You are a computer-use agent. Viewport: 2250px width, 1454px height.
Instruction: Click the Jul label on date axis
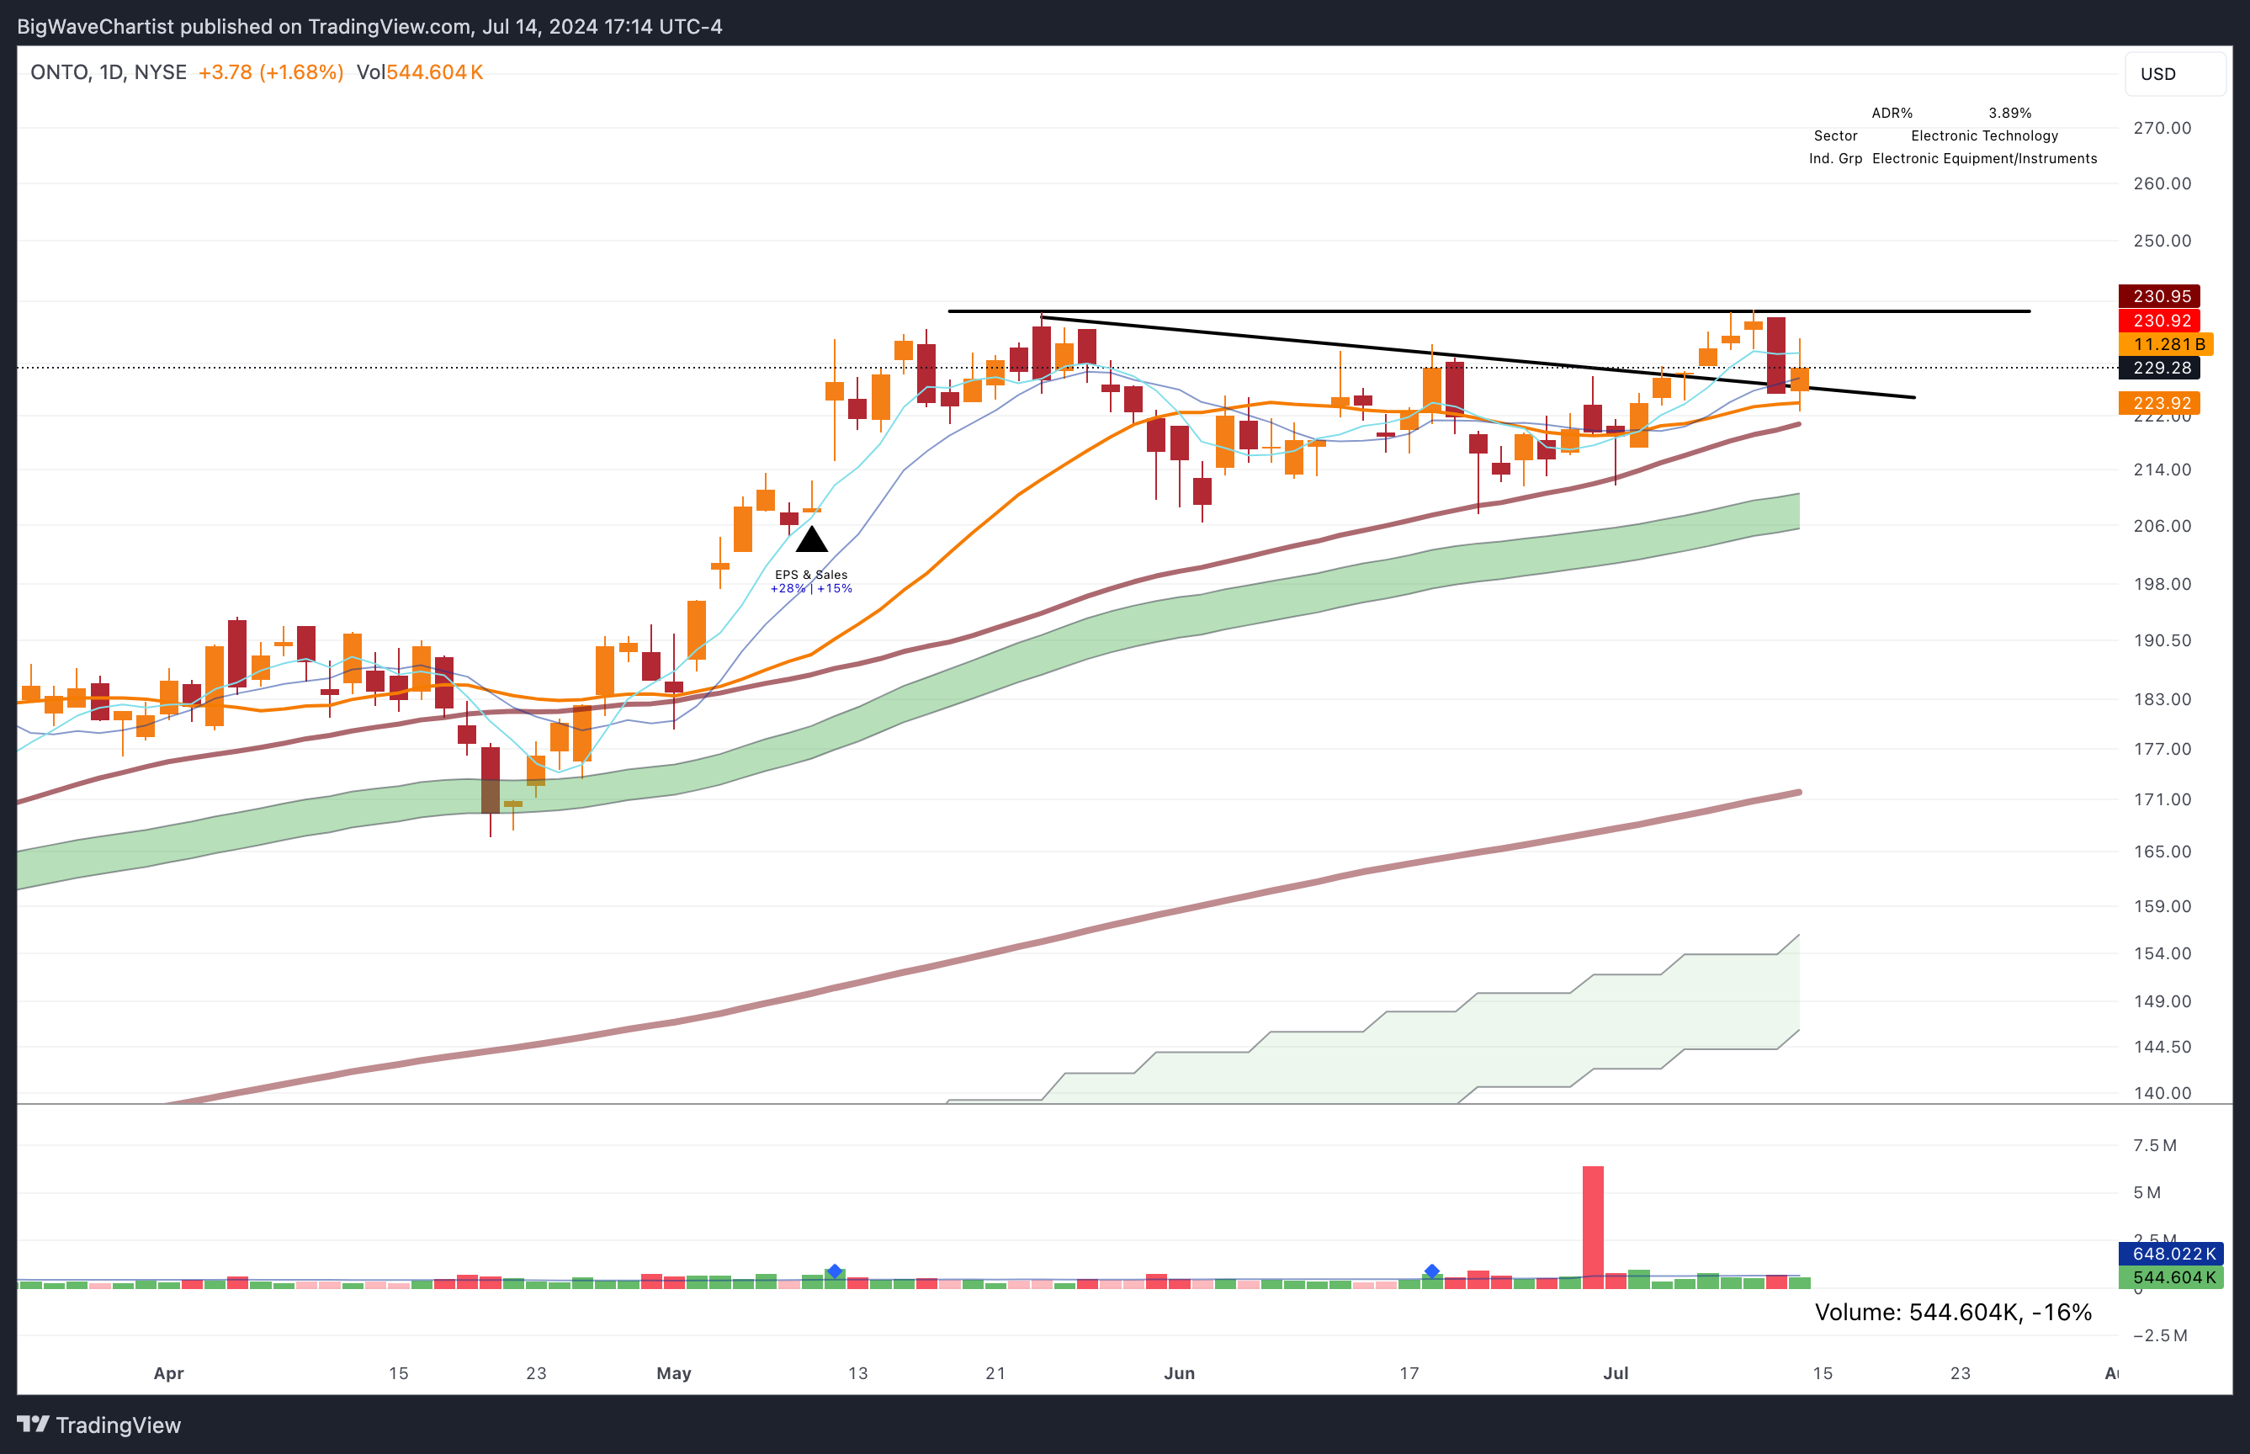1616,1373
